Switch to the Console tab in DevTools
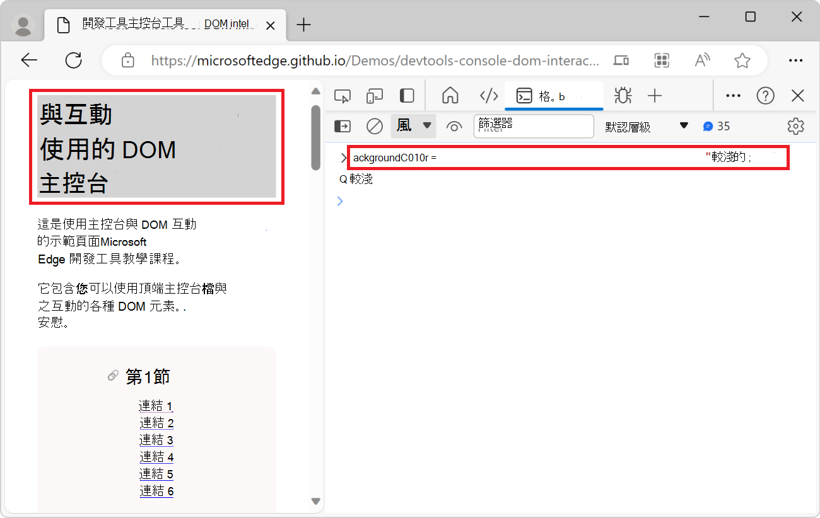Viewport: 820px width, 518px height. 554,95
